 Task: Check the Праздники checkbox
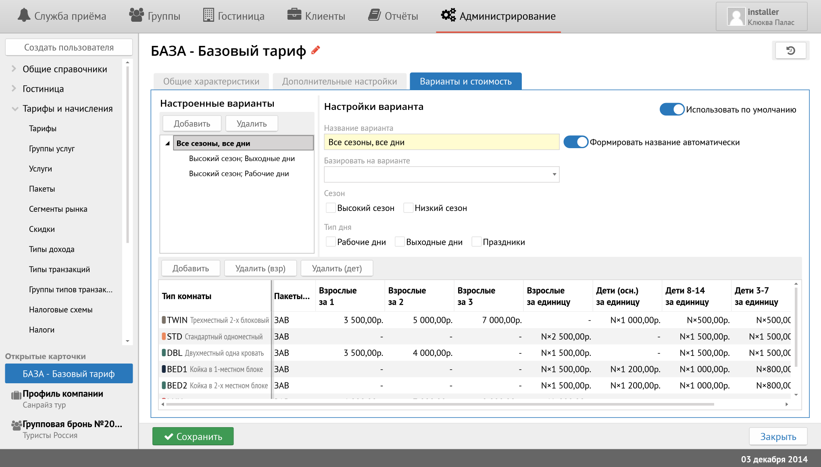click(476, 242)
